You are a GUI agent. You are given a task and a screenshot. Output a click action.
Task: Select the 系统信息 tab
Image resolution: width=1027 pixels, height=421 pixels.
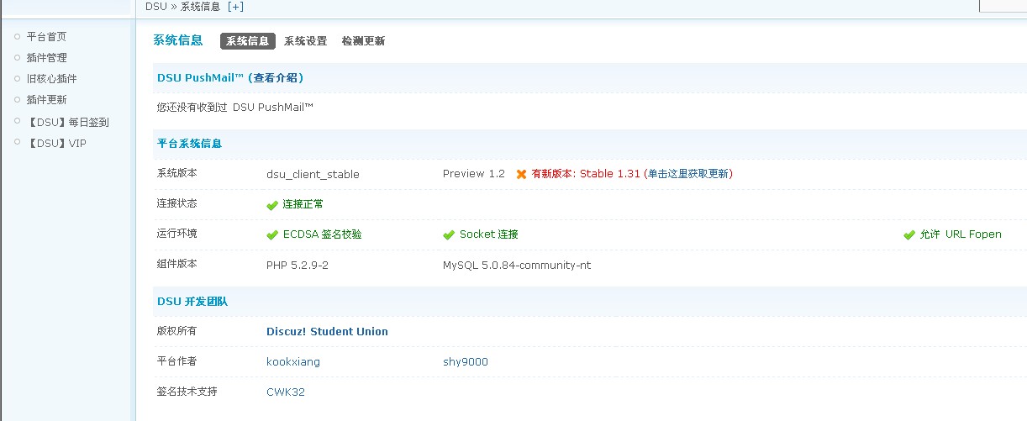tap(248, 41)
